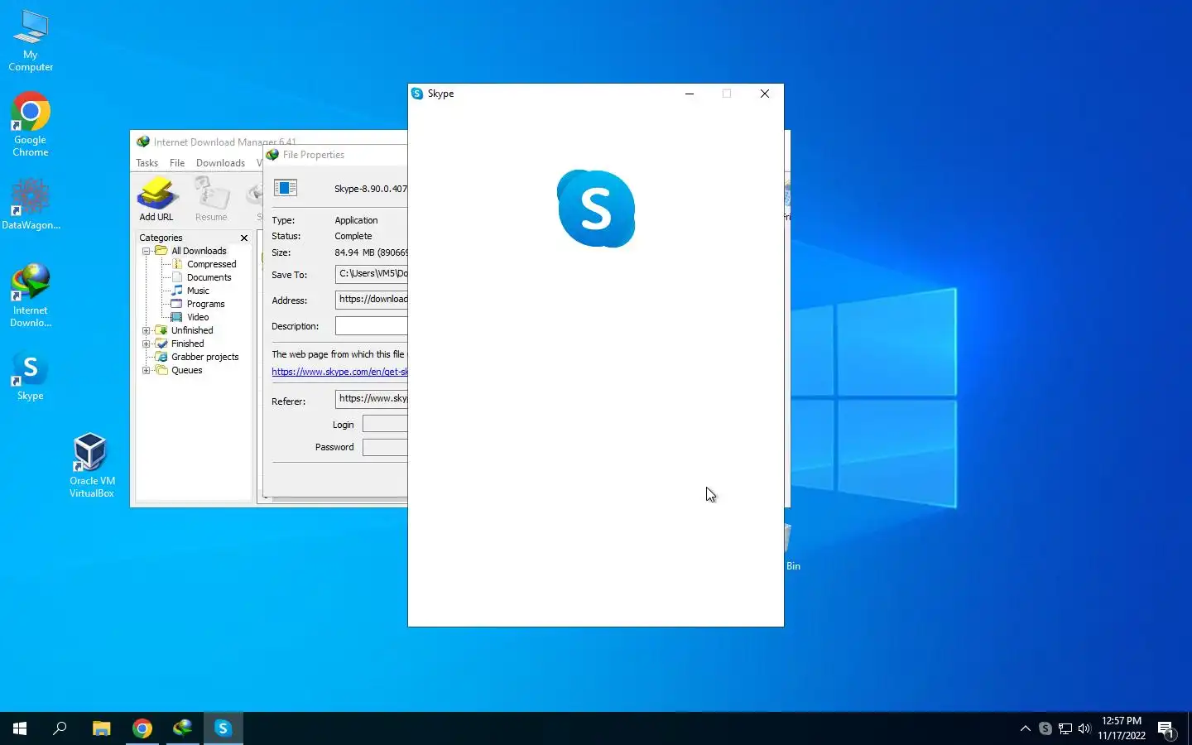The image size is (1192, 745).
Task: Open My Computer desktop icon
Action: pyautogui.click(x=31, y=41)
